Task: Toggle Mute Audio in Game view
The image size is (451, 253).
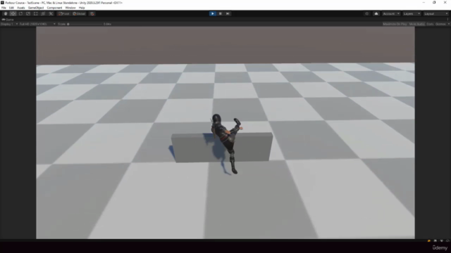Action: (x=416, y=24)
